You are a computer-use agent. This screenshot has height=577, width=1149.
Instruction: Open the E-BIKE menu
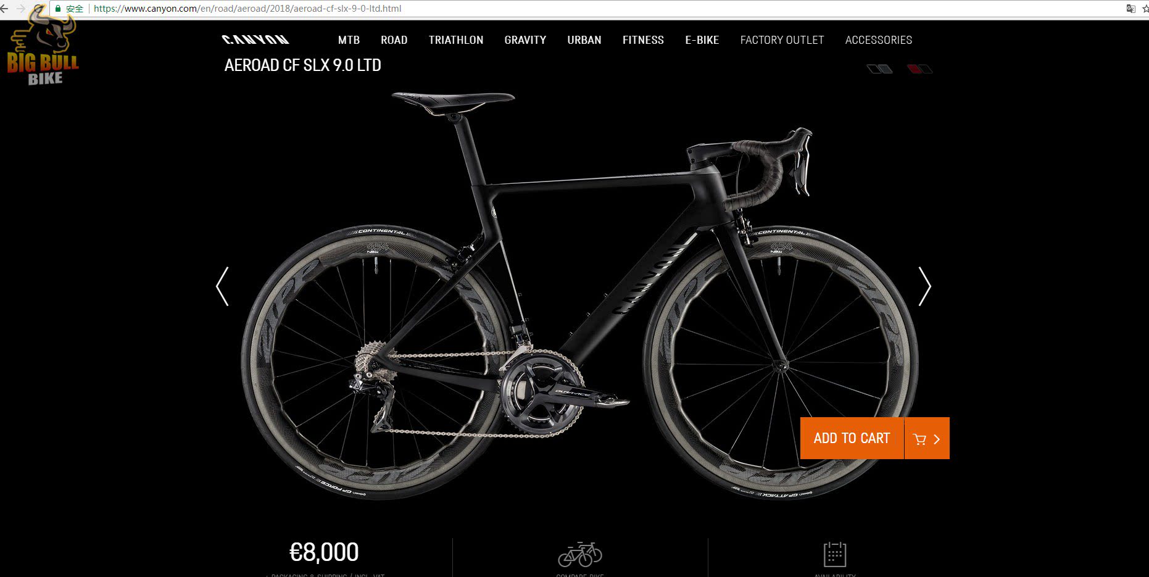pos(702,40)
